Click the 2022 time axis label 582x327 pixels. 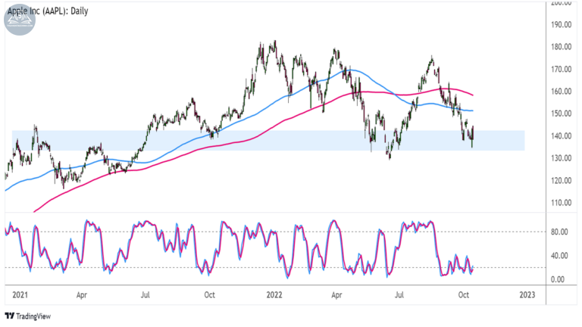click(274, 294)
